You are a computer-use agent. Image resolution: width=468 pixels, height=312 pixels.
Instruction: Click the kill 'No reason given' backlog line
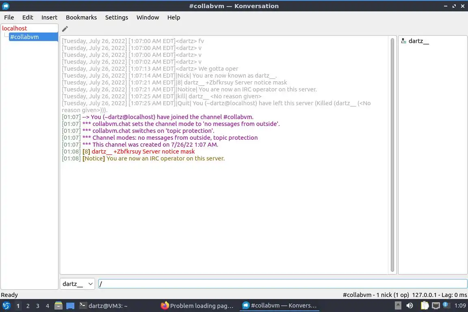(161, 96)
